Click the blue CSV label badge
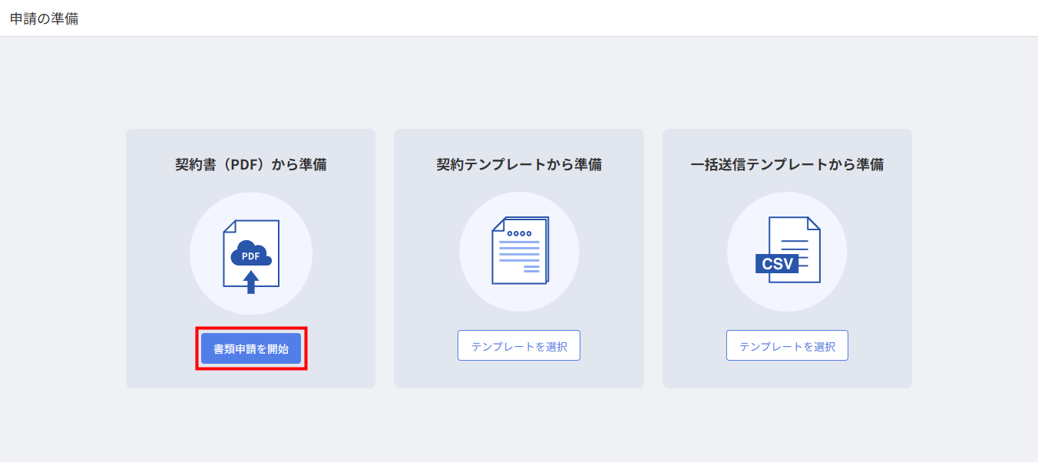The height and width of the screenshot is (462, 1038). tap(777, 264)
